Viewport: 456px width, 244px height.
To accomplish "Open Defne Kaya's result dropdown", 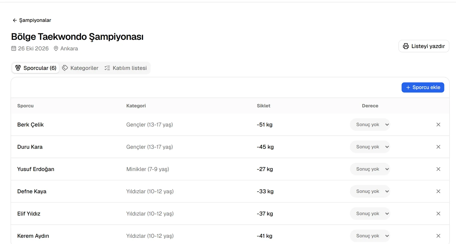I will (x=370, y=191).
